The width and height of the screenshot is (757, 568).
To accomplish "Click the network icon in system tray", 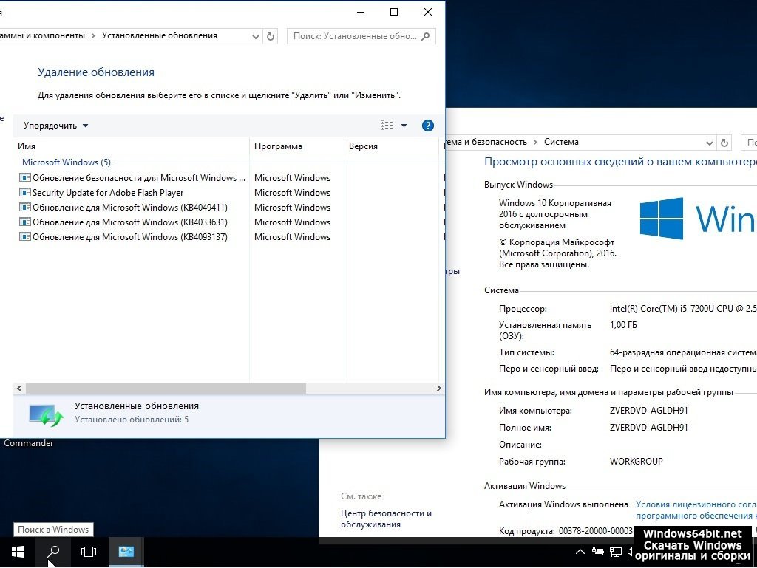I will click(x=615, y=552).
